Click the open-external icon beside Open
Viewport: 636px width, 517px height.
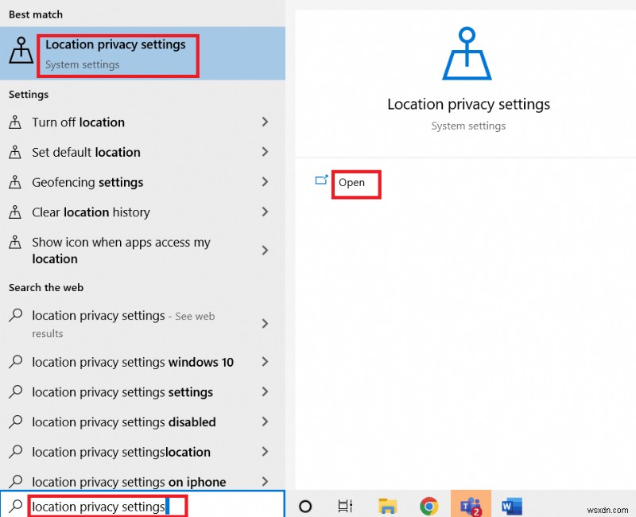click(321, 180)
